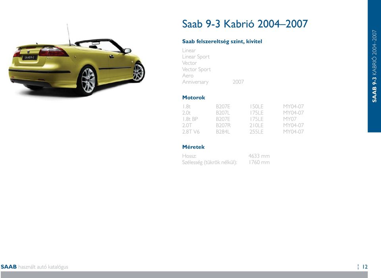Select the 'Vector' trim level row
The width and height of the screenshot is (381, 278).
[190, 63]
